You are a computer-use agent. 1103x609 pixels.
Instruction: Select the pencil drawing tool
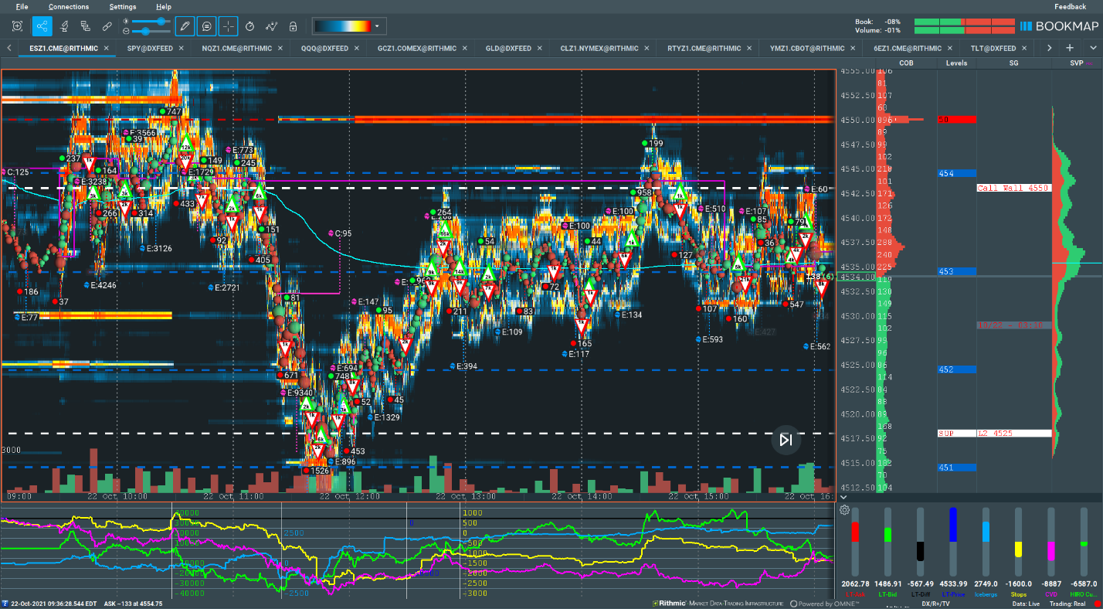185,26
